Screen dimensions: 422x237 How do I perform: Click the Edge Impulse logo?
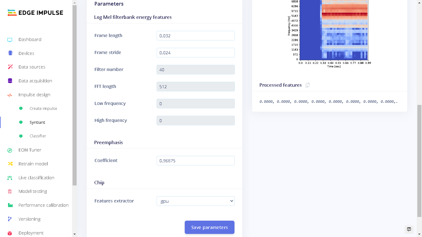[x=36, y=13]
